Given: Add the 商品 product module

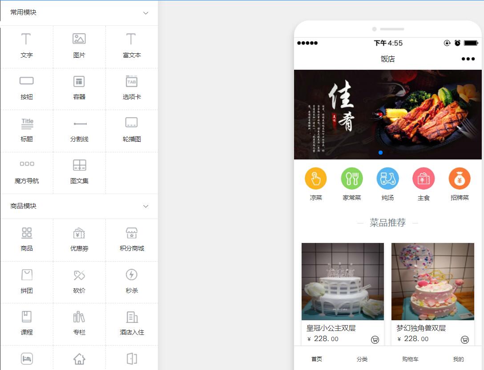Looking at the screenshot, I should pos(27,240).
